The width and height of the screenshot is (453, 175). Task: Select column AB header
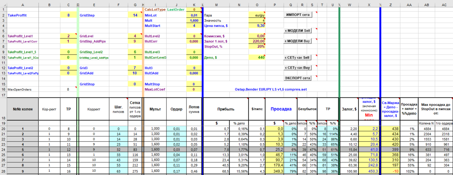click(x=427, y=5)
